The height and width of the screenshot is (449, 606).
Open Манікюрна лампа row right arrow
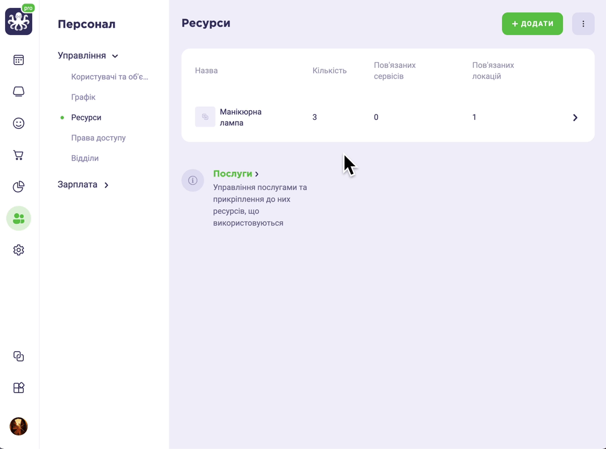tap(575, 118)
